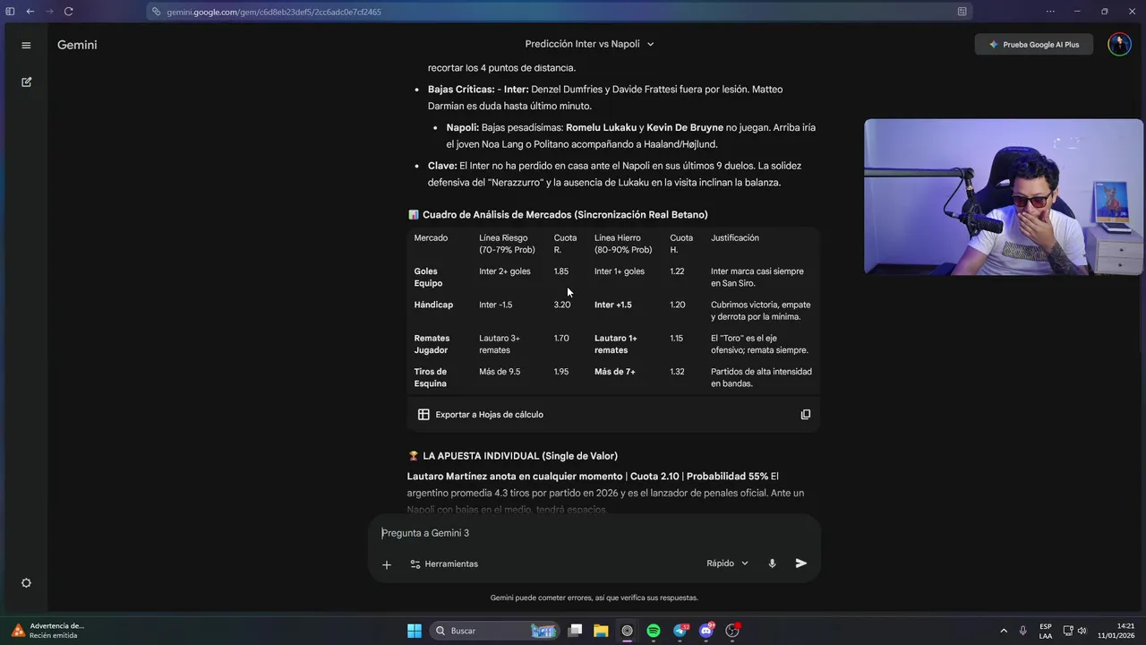Click heading Cuadro de Análisis de Mercados
This screenshot has width=1146, height=645.
point(565,215)
